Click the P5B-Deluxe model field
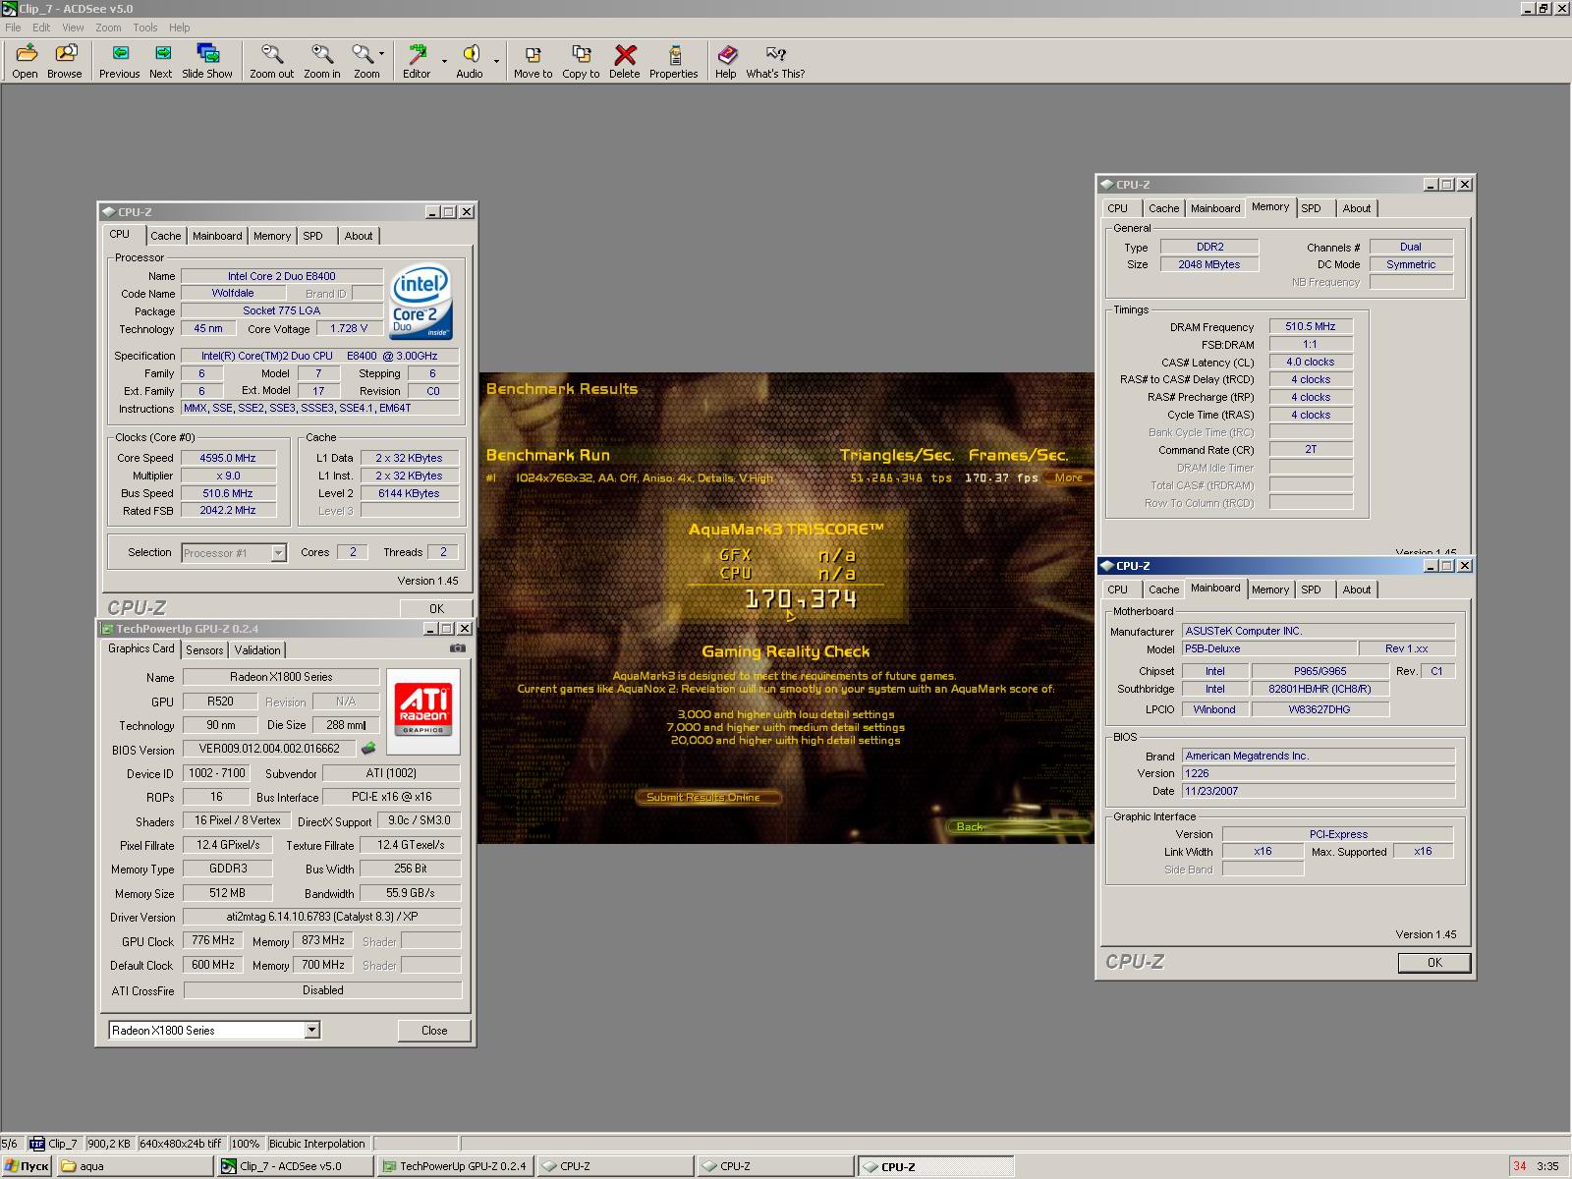The height and width of the screenshot is (1179, 1572). point(1269,648)
